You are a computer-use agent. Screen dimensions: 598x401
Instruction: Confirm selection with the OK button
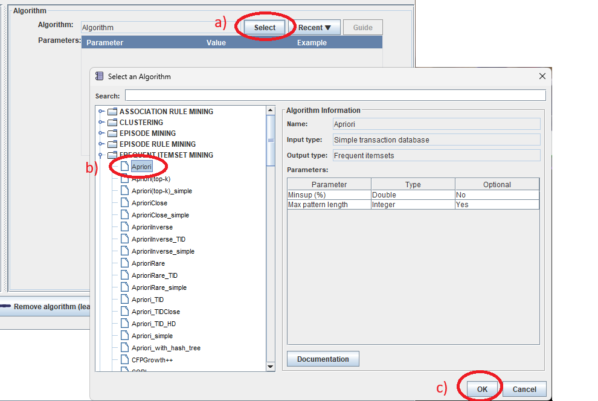[482, 389]
